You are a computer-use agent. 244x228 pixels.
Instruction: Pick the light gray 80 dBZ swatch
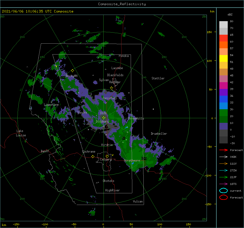[x=223, y=24]
